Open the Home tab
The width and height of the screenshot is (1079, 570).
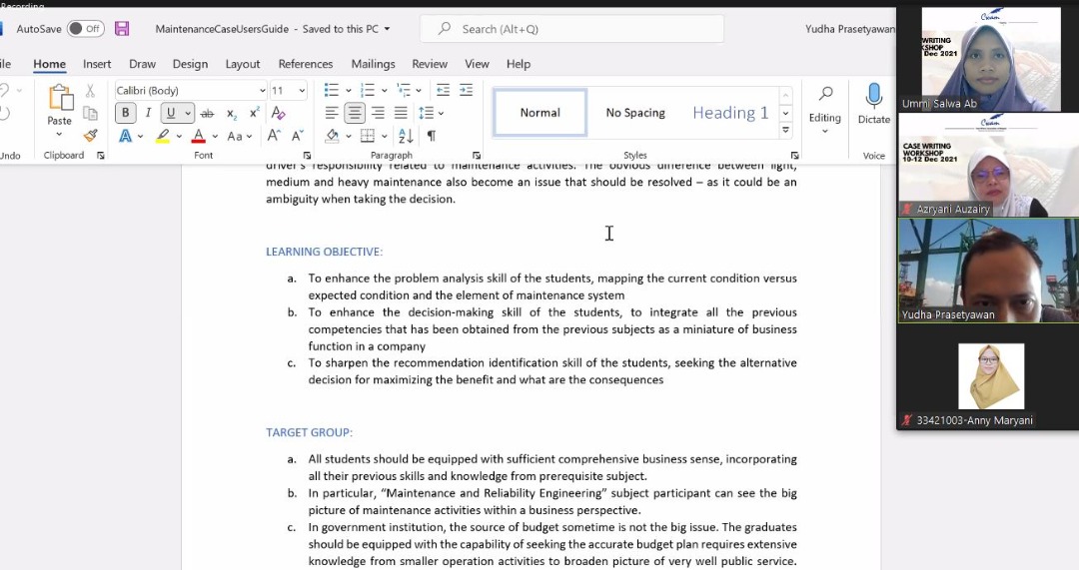[x=50, y=64]
